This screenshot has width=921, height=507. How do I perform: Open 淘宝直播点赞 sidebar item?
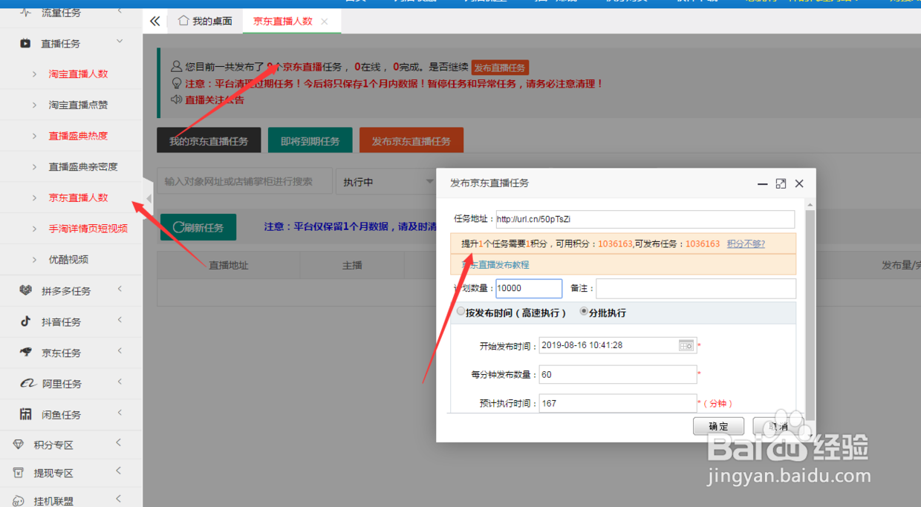tap(78, 105)
